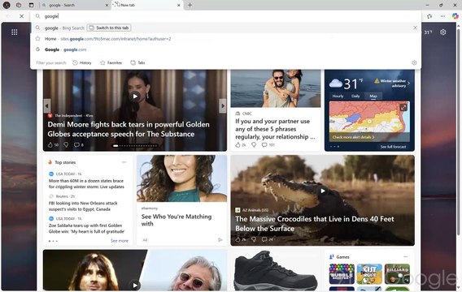Viewport: 462px width, 292px height.
Task: Stop loading with the X button
Action: pos(21,16)
